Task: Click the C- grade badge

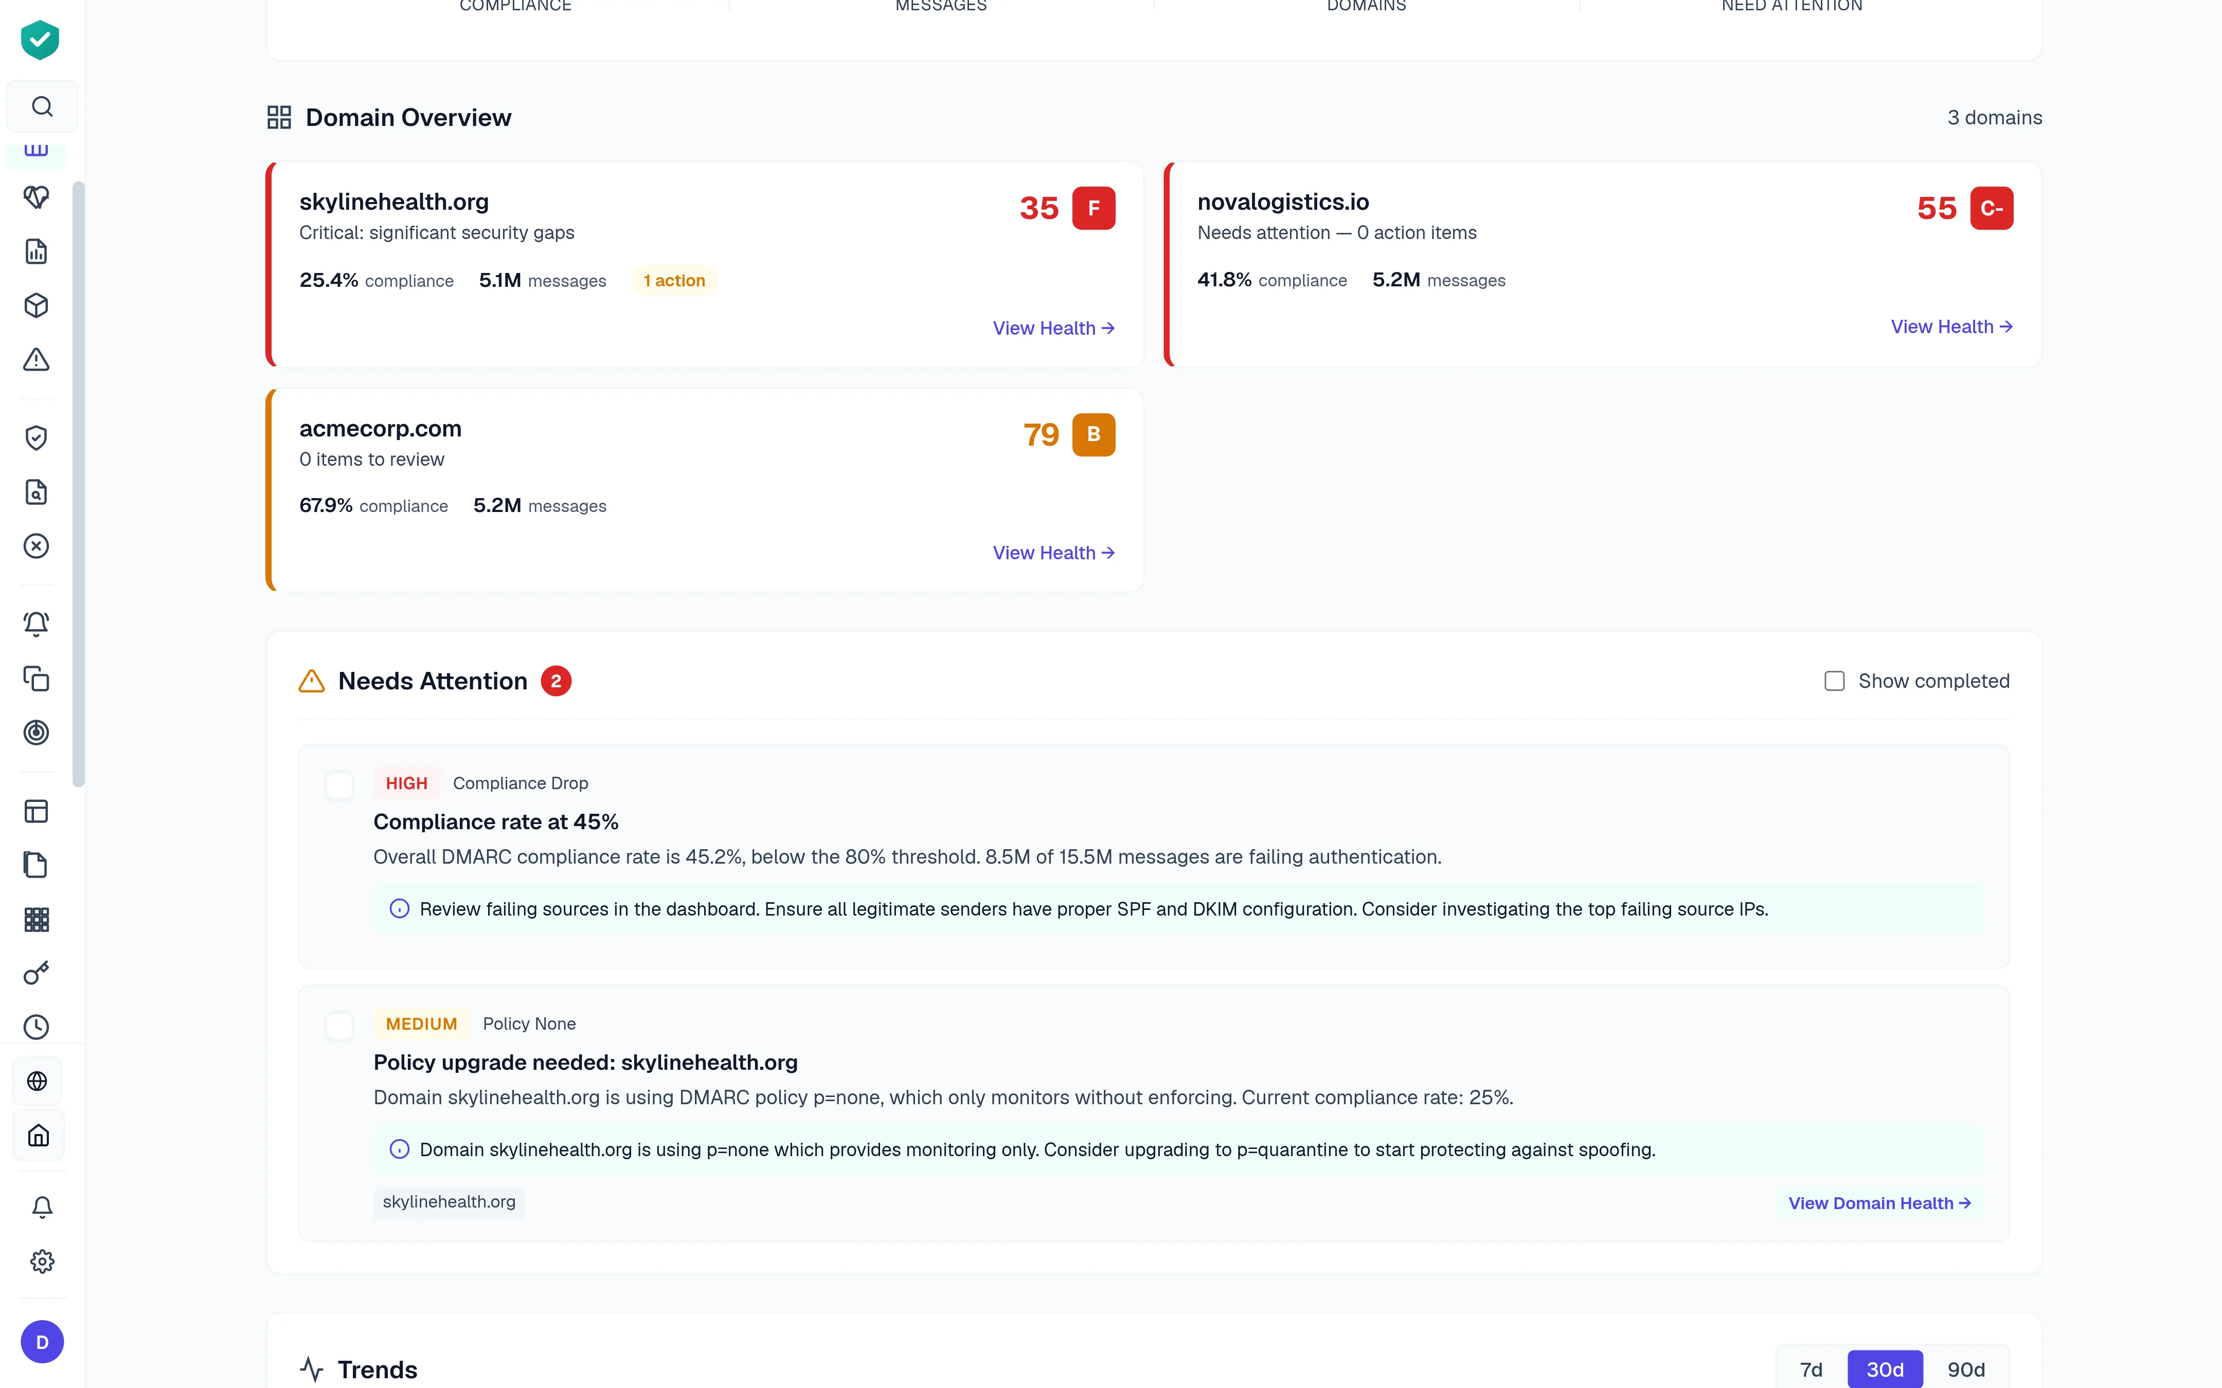Action: click(x=1992, y=208)
